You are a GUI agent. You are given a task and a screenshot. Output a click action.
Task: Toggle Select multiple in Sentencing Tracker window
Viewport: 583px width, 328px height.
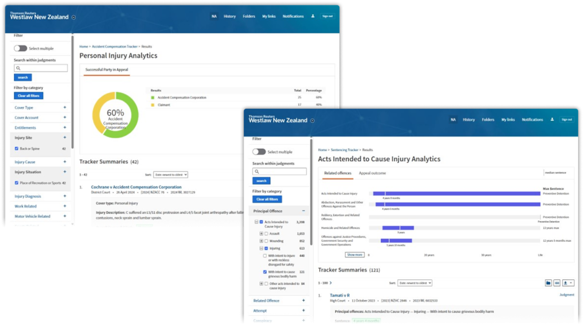coord(259,152)
